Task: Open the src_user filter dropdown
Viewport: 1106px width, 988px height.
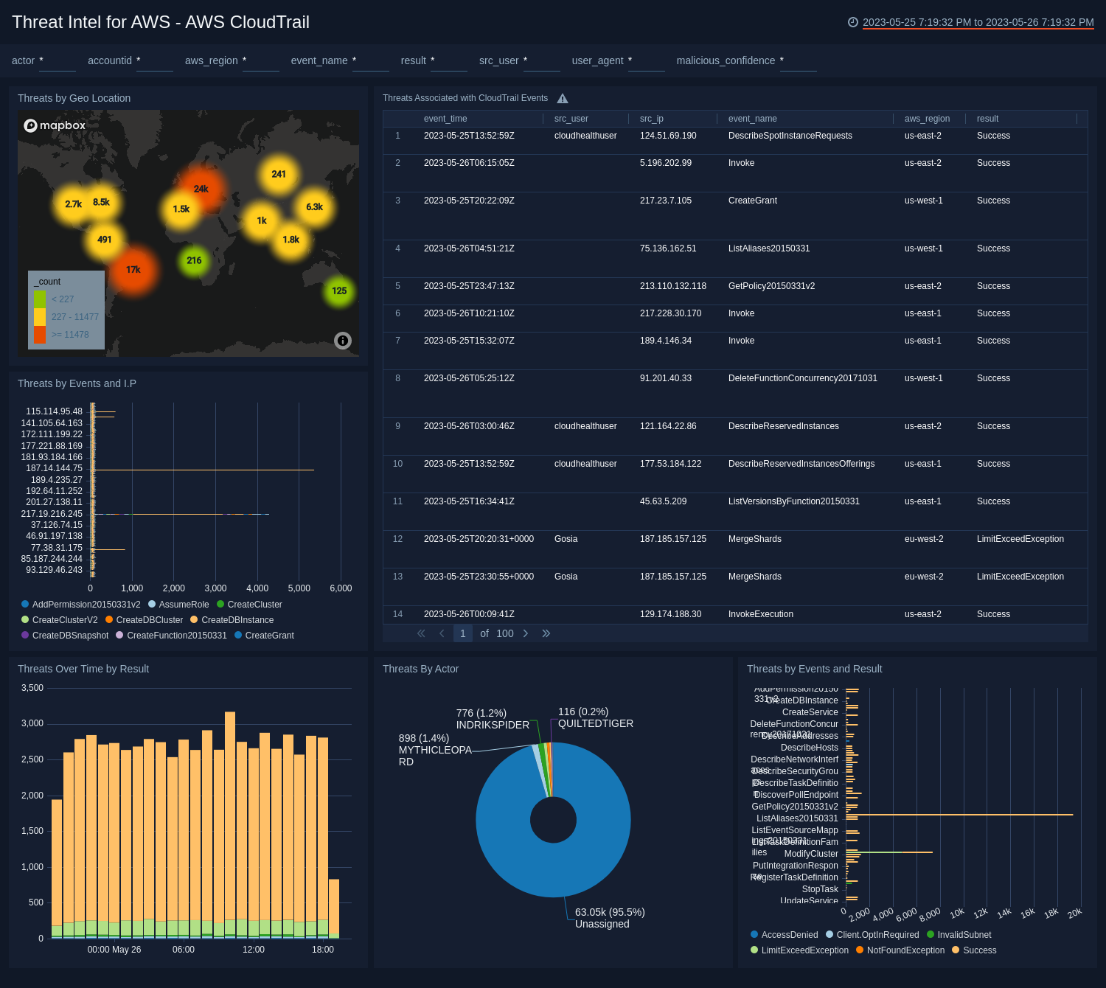Action: (x=542, y=65)
